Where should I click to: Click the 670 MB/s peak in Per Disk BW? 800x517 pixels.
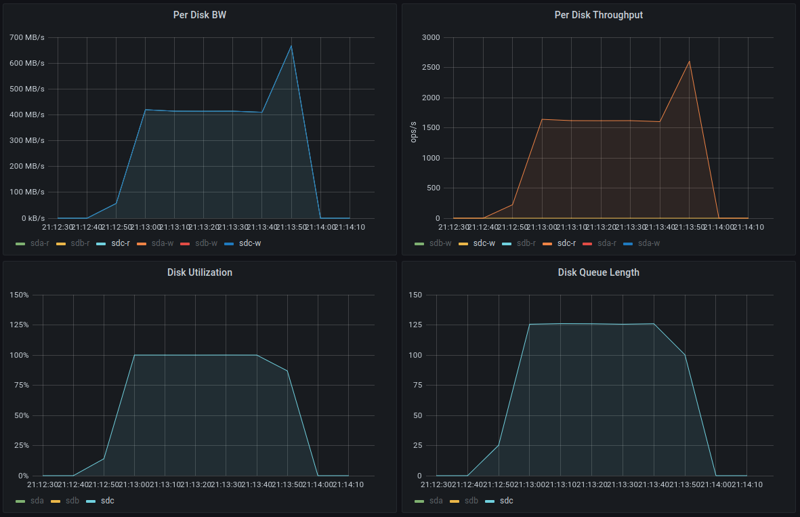291,46
